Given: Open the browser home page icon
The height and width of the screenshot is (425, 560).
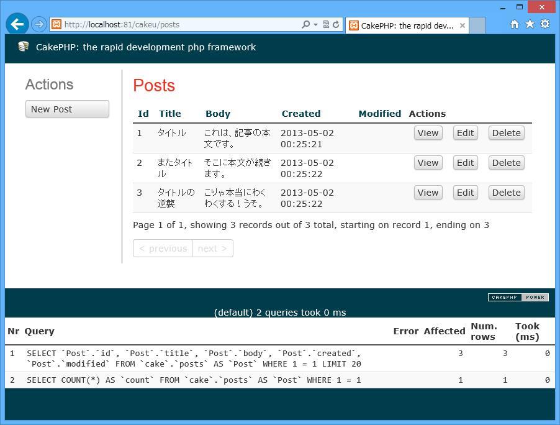Looking at the screenshot, I should coord(514,24).
